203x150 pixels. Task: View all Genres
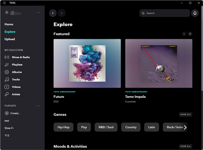tap(186, 114)
